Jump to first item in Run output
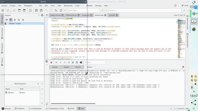 pos(56,62)
